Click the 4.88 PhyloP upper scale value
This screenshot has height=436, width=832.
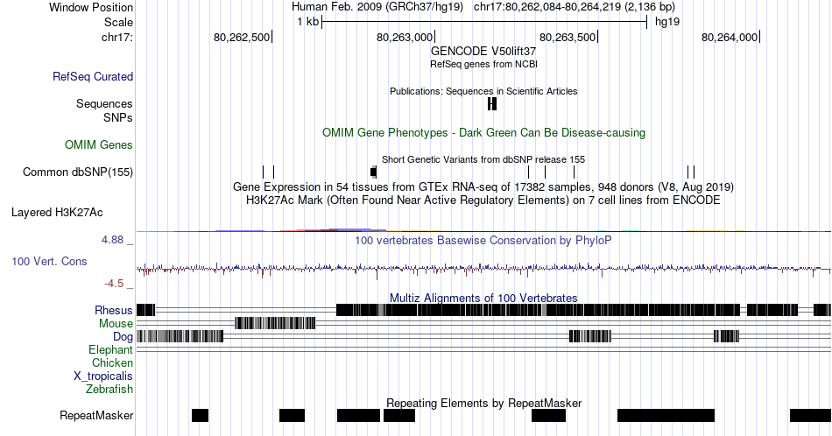(x=112, y=240)
